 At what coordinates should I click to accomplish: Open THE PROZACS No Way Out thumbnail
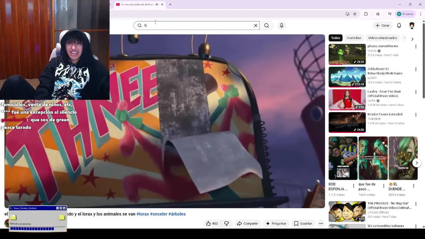tap(347, 211)
